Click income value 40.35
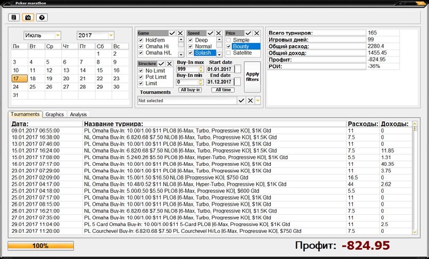429x259 pixels. 387,164
